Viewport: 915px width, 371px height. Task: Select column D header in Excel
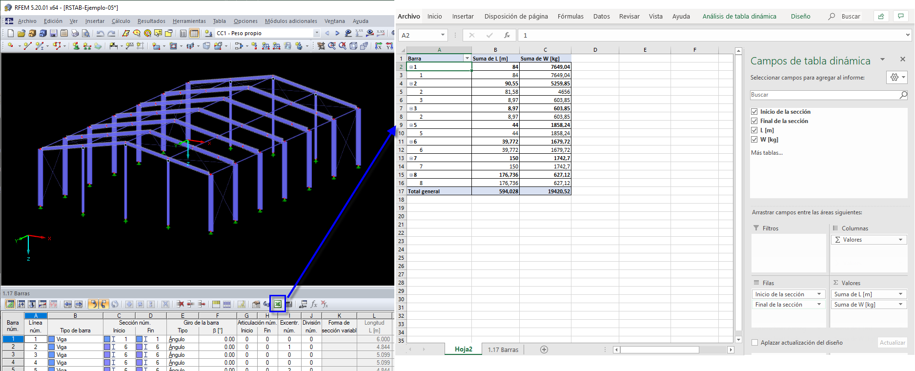tap(595, 50)
